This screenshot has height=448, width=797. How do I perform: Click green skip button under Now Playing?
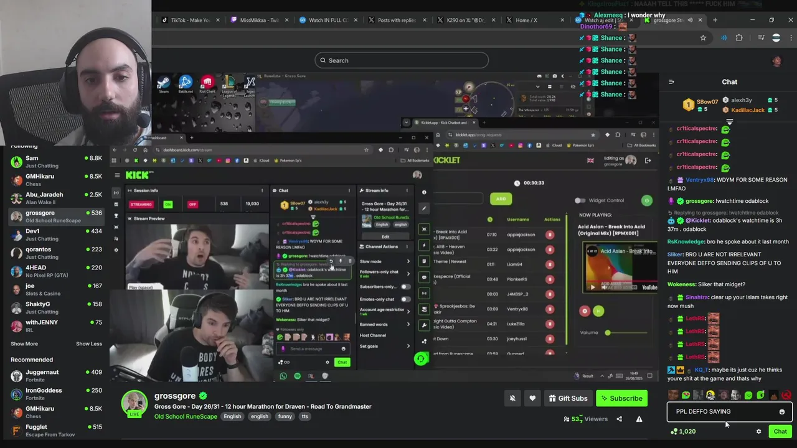[x=598, y=311]
